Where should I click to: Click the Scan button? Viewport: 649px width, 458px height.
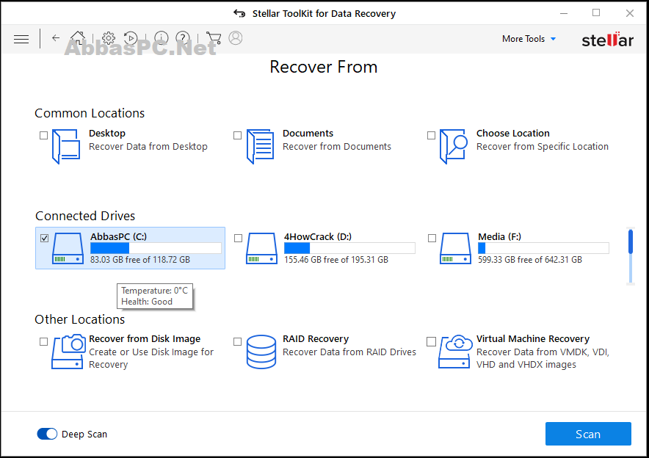588,434
